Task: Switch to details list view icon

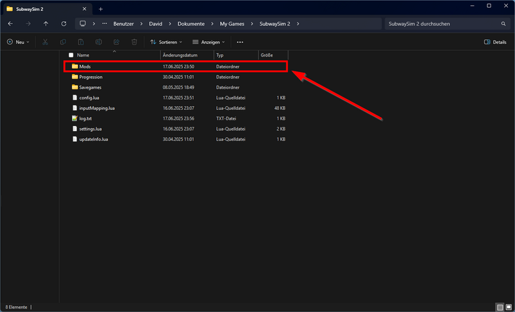Action: tap(500, 307)
